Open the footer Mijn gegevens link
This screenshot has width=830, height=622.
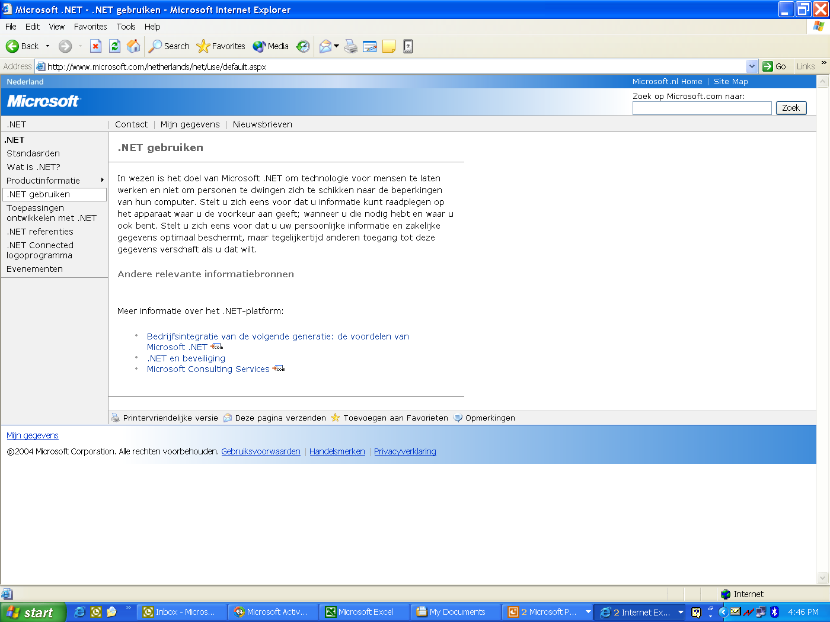[x=33, y=435]
